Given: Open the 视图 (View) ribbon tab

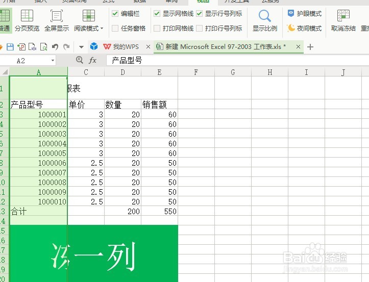Looking at the screenshot, I should (x=203, y=2).
